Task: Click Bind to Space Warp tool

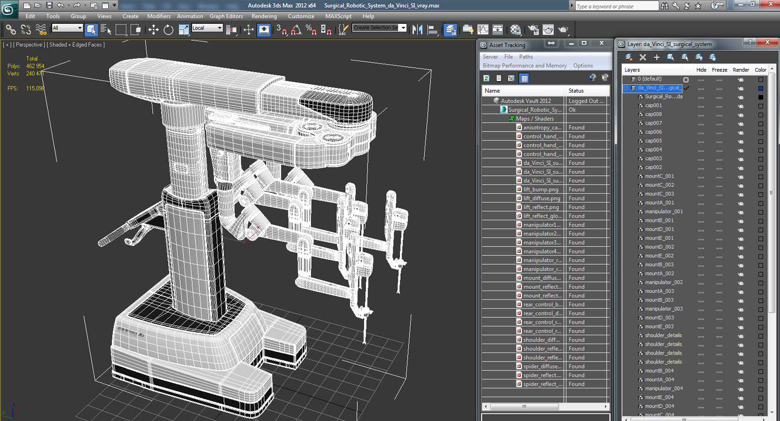Action: 41,29
